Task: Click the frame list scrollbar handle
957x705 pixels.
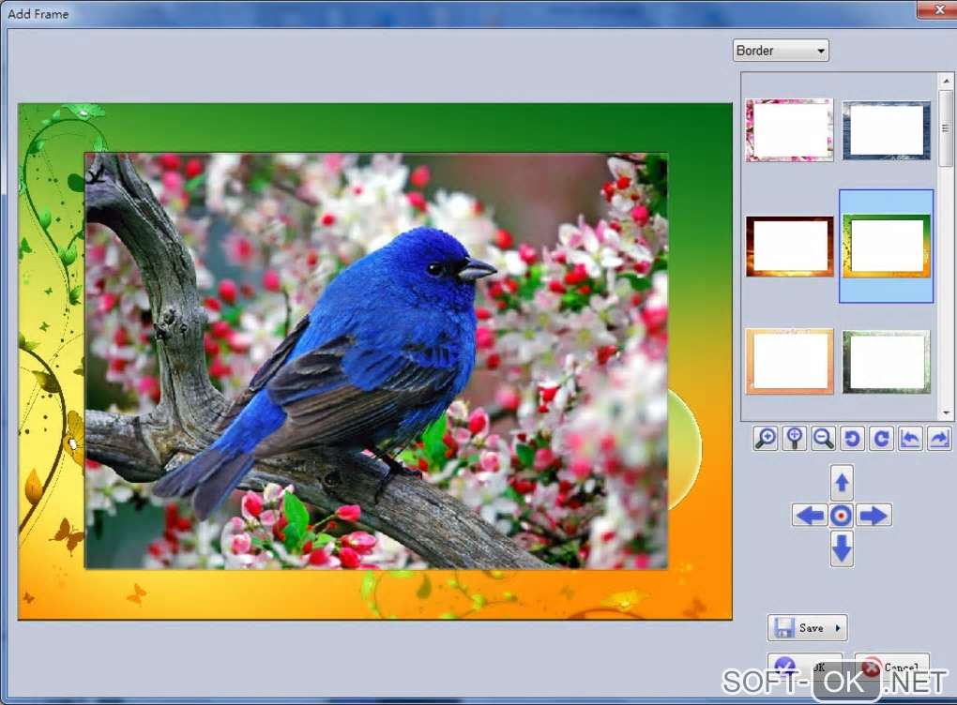Action: (x=946, y=127)
